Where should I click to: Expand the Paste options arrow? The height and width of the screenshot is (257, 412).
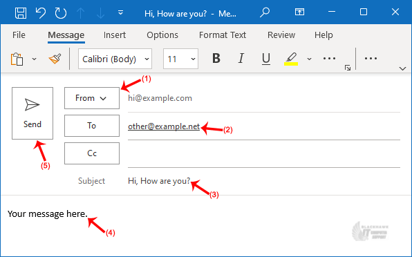tap(34, 59)
